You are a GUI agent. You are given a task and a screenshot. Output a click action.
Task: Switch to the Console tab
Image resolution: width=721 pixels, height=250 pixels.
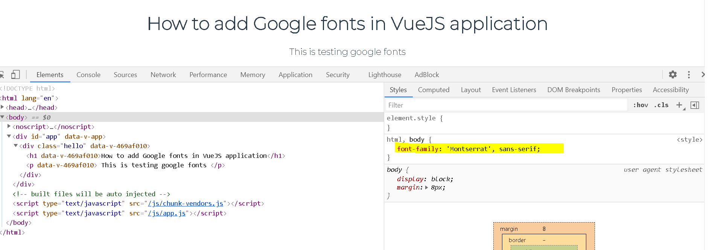(x=88, y=74)
